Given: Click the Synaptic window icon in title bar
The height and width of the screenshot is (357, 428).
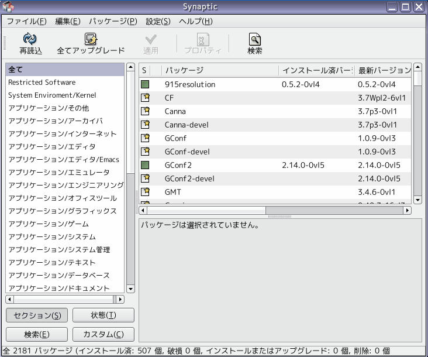Looking at the screenshot, I should (x=8, y=6).
